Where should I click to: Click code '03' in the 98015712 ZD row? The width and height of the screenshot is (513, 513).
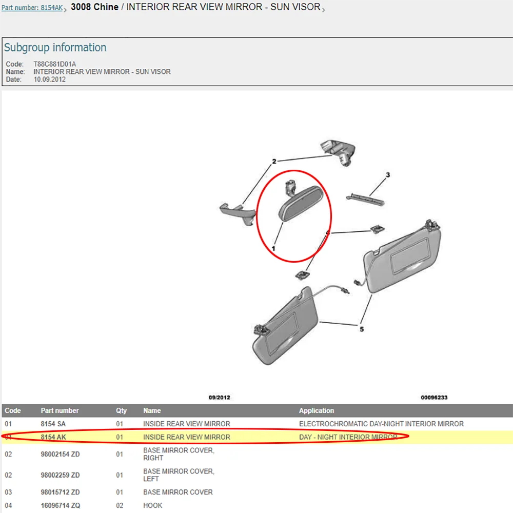pyautogui.click(x=9, y=492)
